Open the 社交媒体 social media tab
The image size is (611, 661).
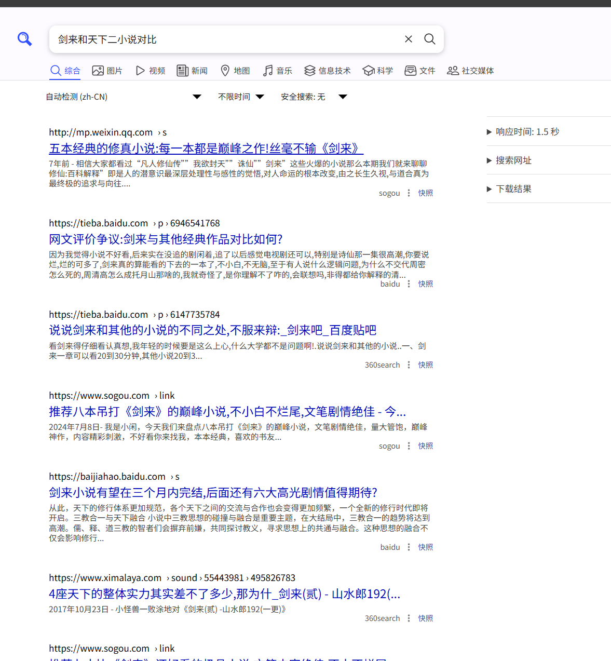[x=470, y=71]
